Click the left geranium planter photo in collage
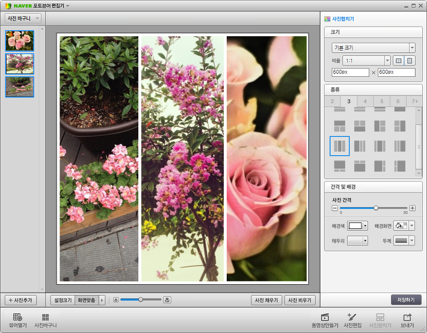 [99, 159]
